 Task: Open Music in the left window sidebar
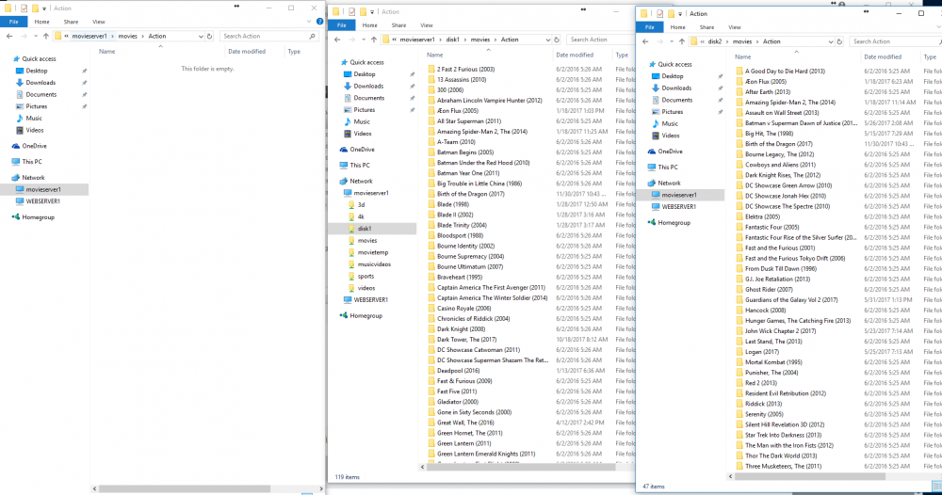coord(34,119)
